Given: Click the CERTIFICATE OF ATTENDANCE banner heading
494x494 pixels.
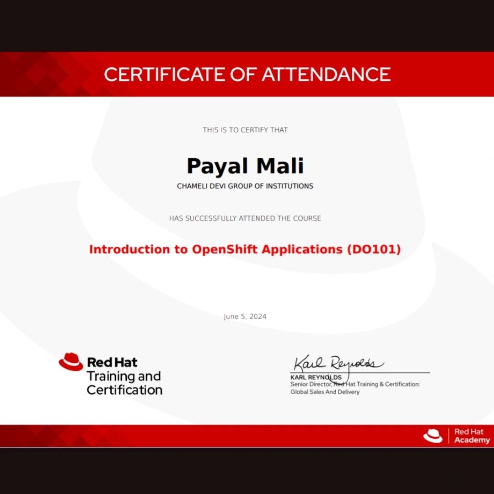Looking at the screenshot, I should point(247,75).
